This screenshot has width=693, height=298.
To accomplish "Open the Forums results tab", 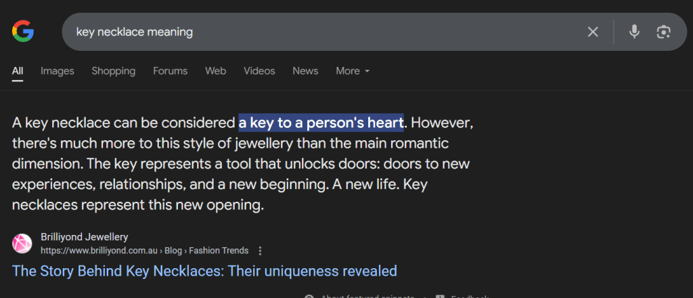I will click(170, 71).
